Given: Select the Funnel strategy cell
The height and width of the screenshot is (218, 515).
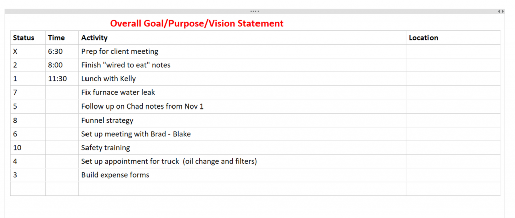Looking at the screenshot, I should [x=242, y=121].
